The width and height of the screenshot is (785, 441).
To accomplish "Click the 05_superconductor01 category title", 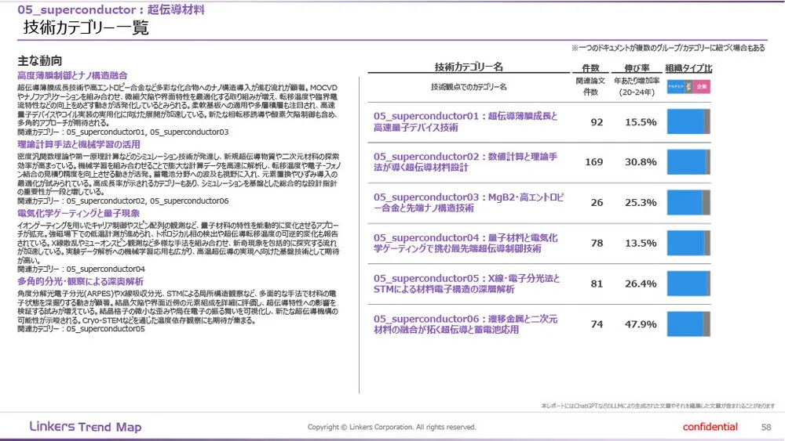I will [x=466, y=121].
